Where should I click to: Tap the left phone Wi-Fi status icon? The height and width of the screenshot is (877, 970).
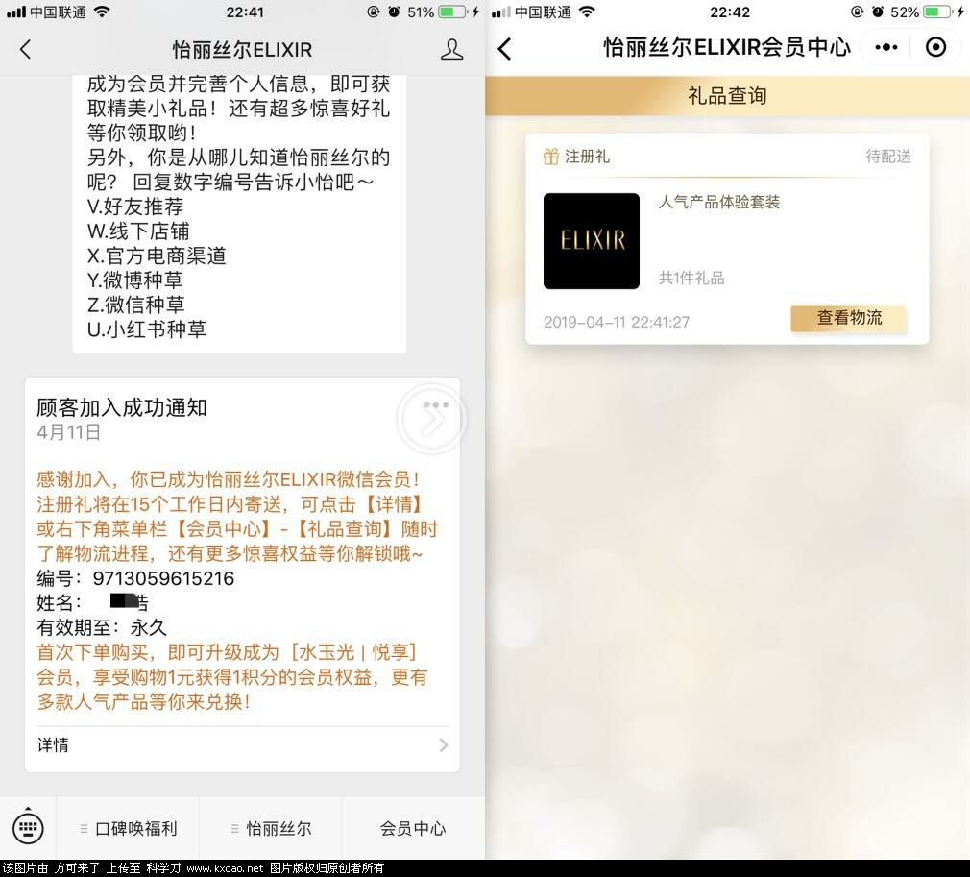102,12
